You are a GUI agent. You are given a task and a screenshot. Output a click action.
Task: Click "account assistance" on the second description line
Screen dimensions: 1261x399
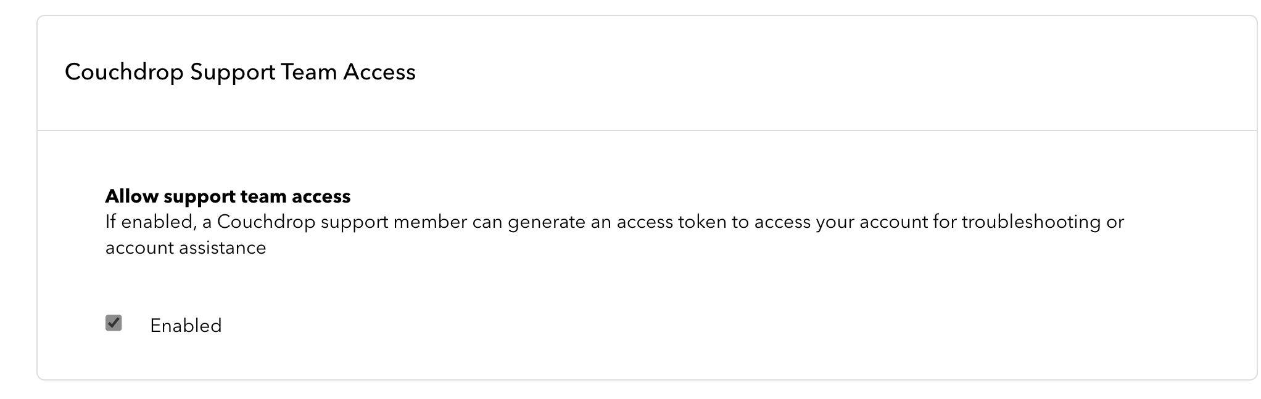[186, 248]
